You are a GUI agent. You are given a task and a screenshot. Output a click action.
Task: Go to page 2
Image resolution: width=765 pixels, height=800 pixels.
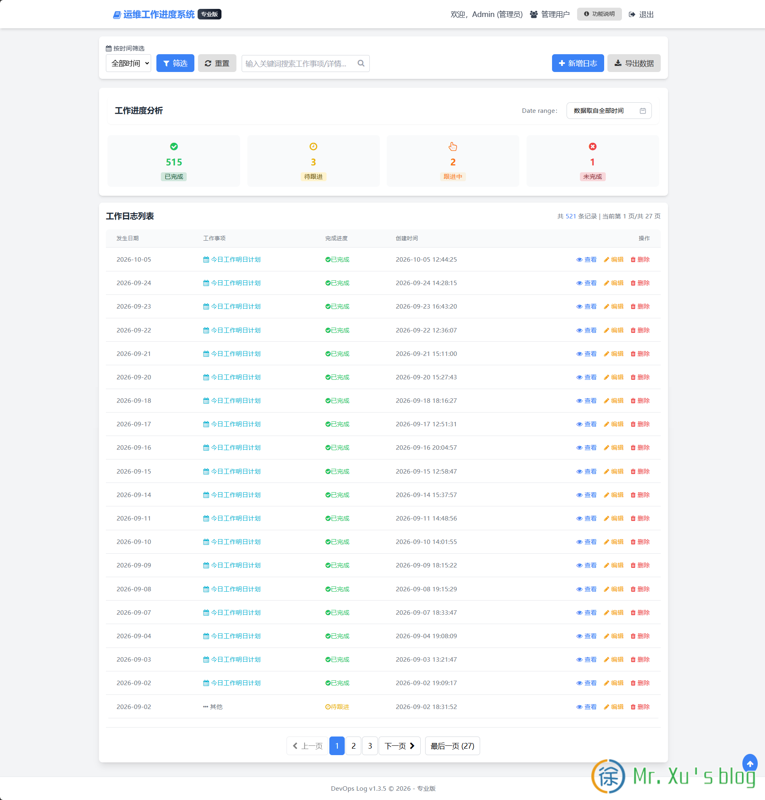point(353,746)
